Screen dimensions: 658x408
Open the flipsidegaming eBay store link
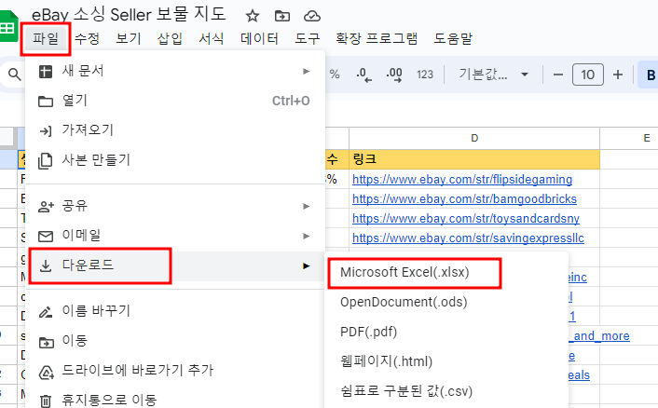(462, 180)
